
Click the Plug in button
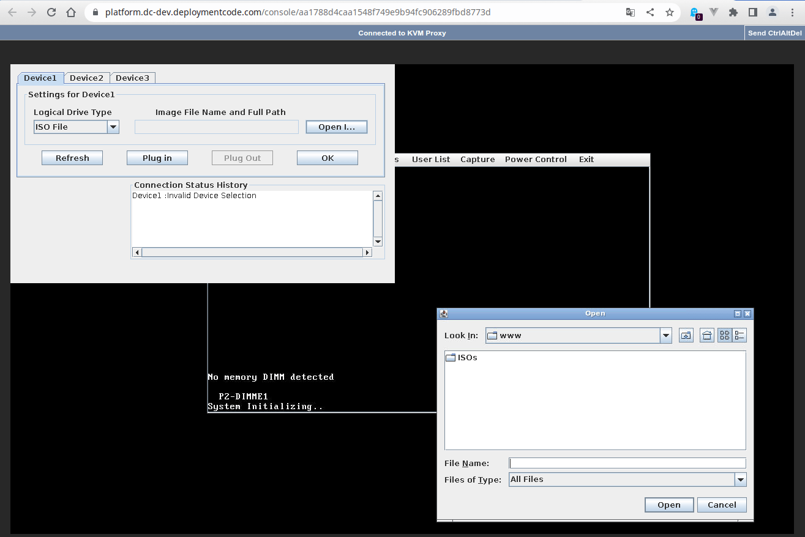point(157,158)
